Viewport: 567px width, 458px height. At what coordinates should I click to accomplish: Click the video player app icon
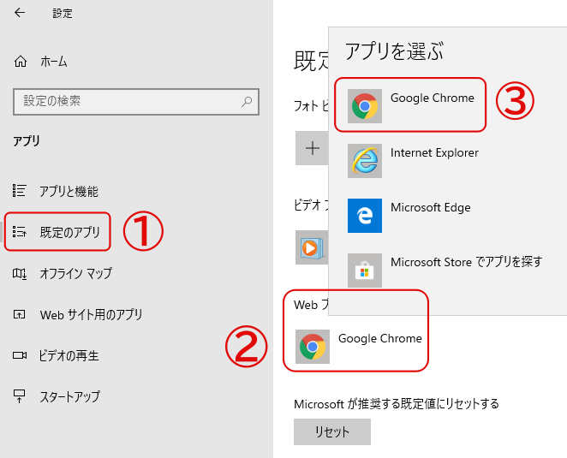312,247
